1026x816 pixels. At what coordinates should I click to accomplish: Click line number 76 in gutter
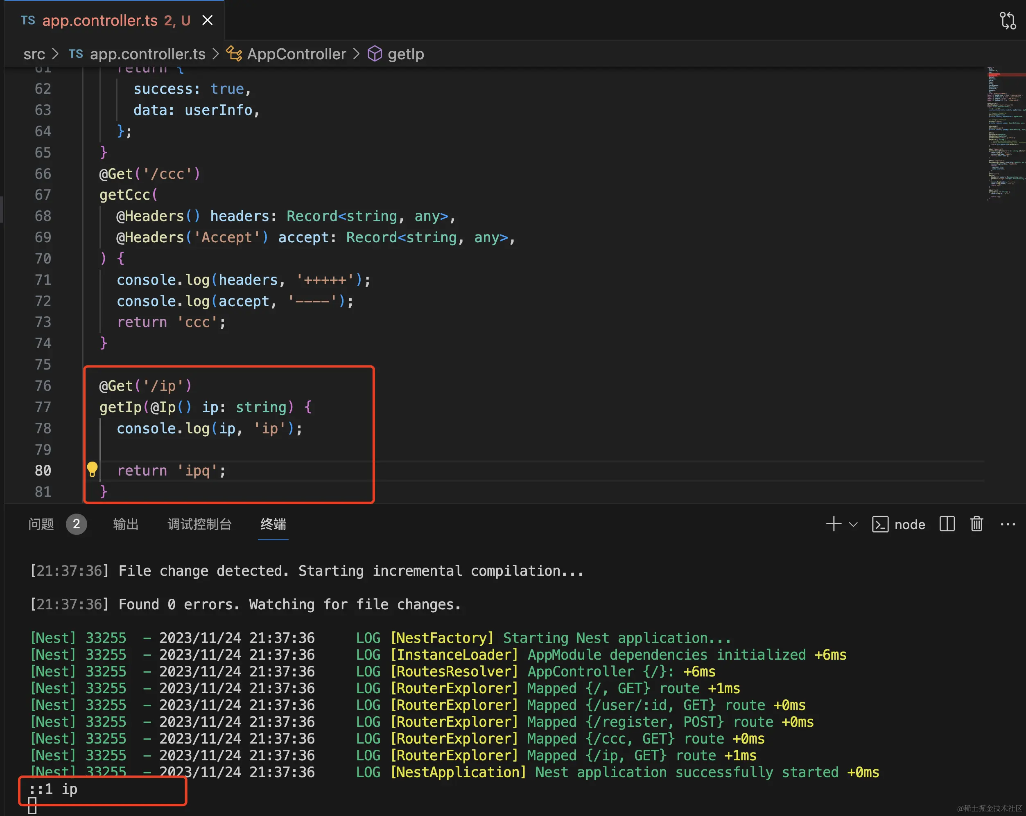(x=43, y=385)
